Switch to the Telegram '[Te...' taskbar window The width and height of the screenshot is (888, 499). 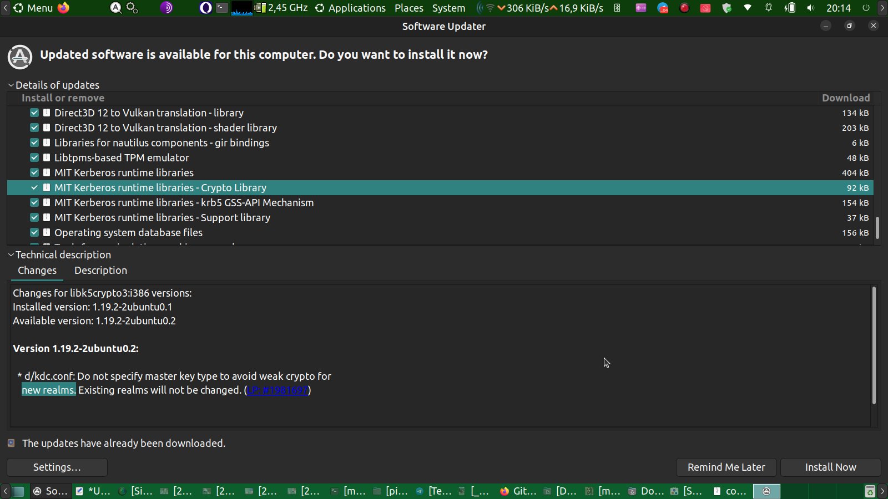tap(433, 491)
